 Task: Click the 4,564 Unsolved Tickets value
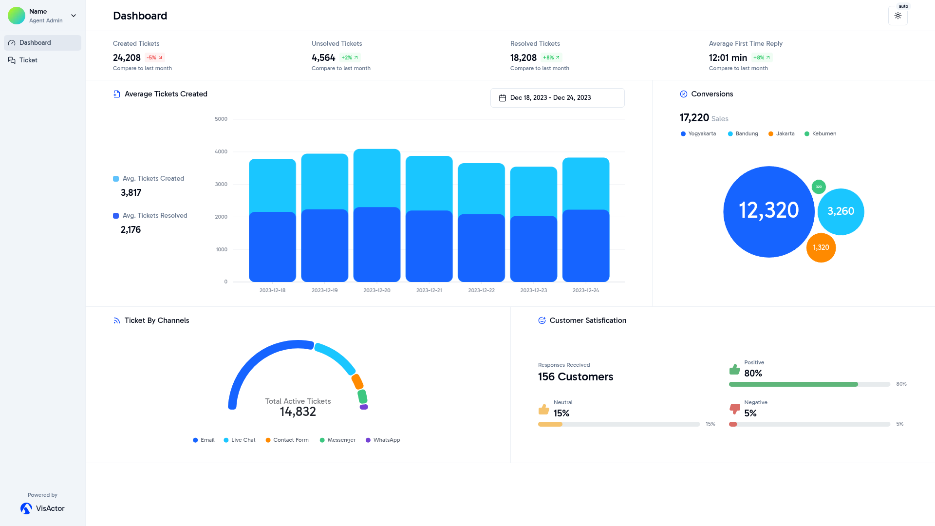pos(323,58)
